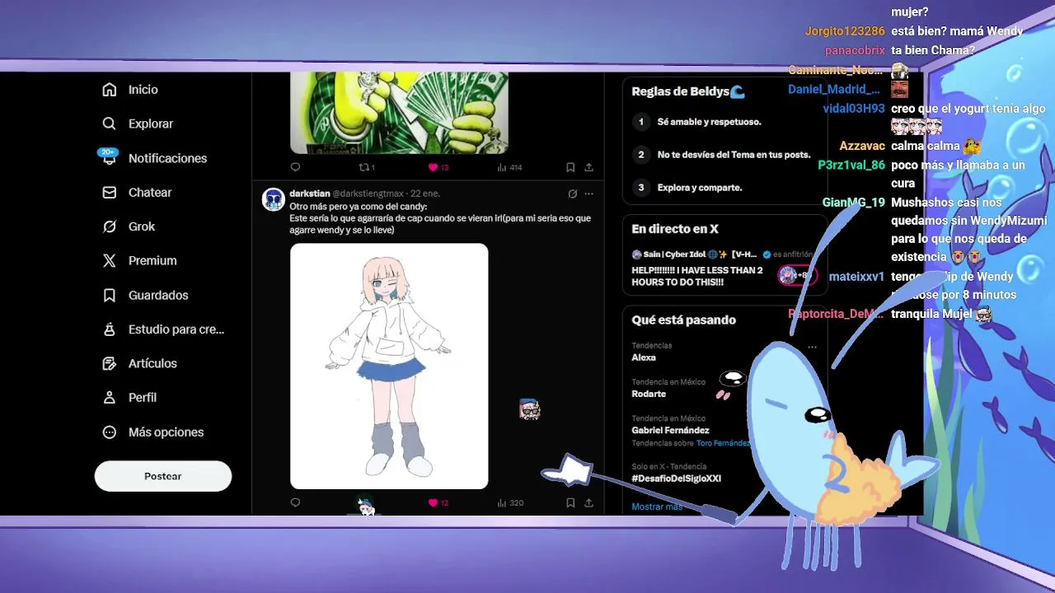
Task: Open three-dot menu beside Alexa trend
Action: (812, 347)
